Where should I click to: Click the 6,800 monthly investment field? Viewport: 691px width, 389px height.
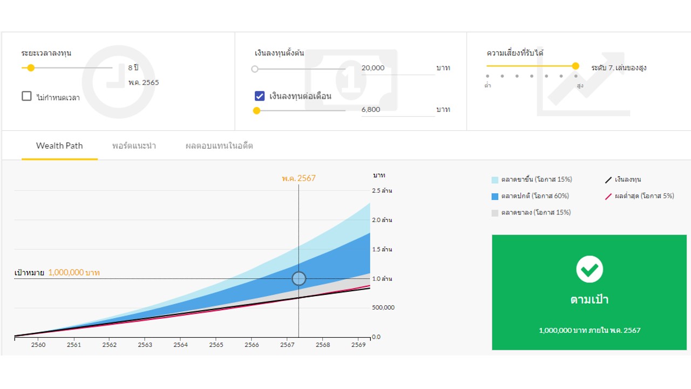click(397, 110)
